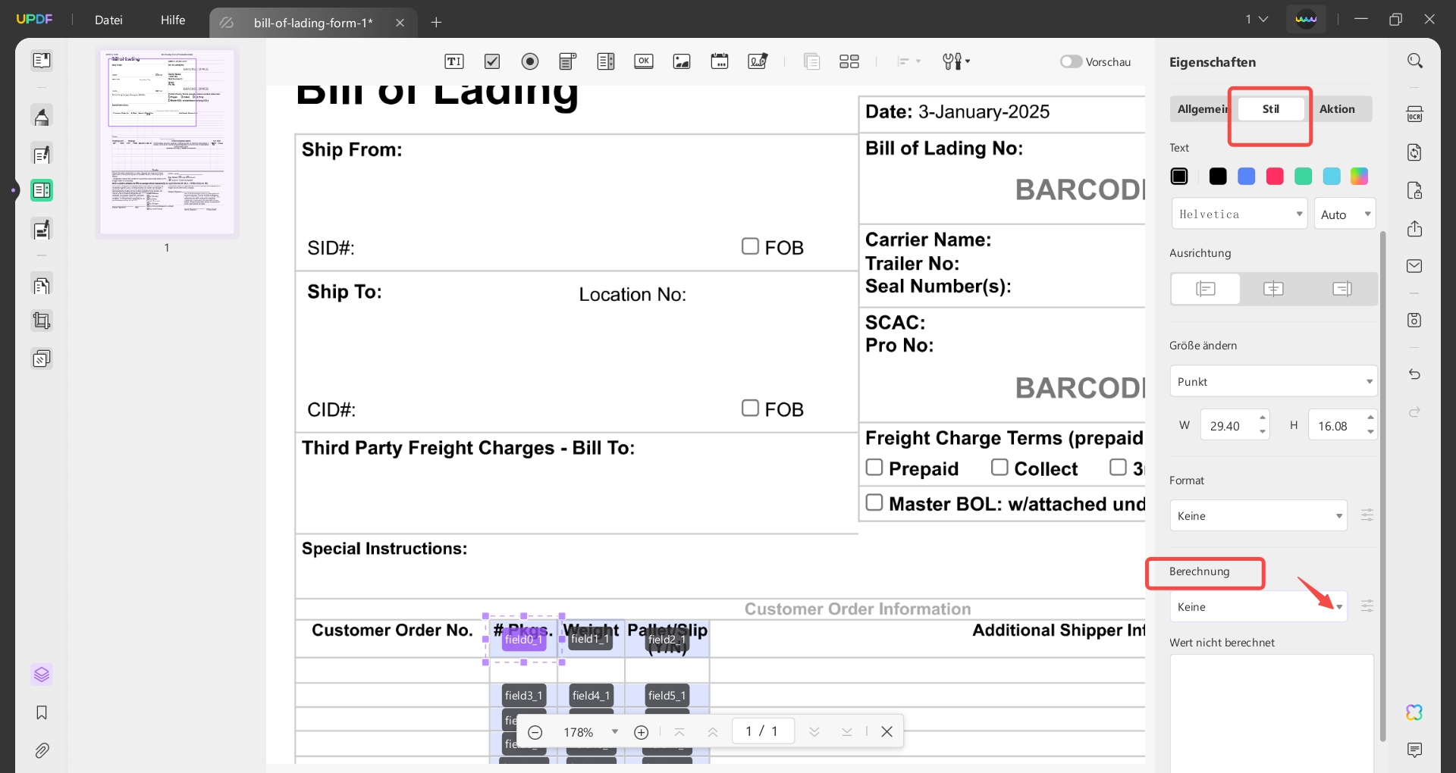This screenshot has width=1456, height=773.
Task: Zoom in with the plus icon
Action: click(642, 732)
